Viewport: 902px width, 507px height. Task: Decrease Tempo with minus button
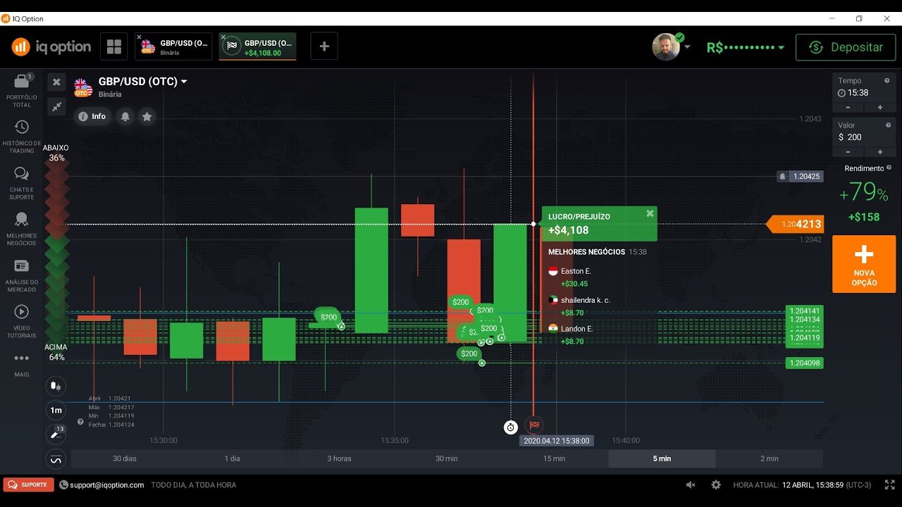pos(848,108)
